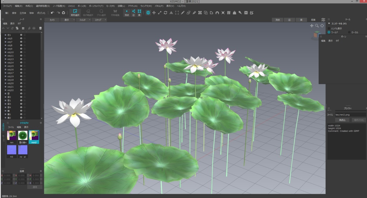Click the viewport pan cross-arrows icon
367x198 pixels.
312,26
